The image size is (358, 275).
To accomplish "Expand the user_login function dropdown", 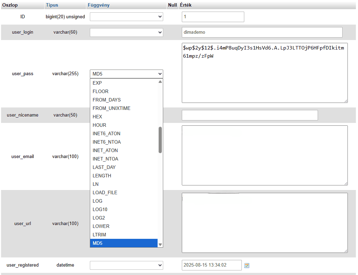I will [x=126, y=32].
